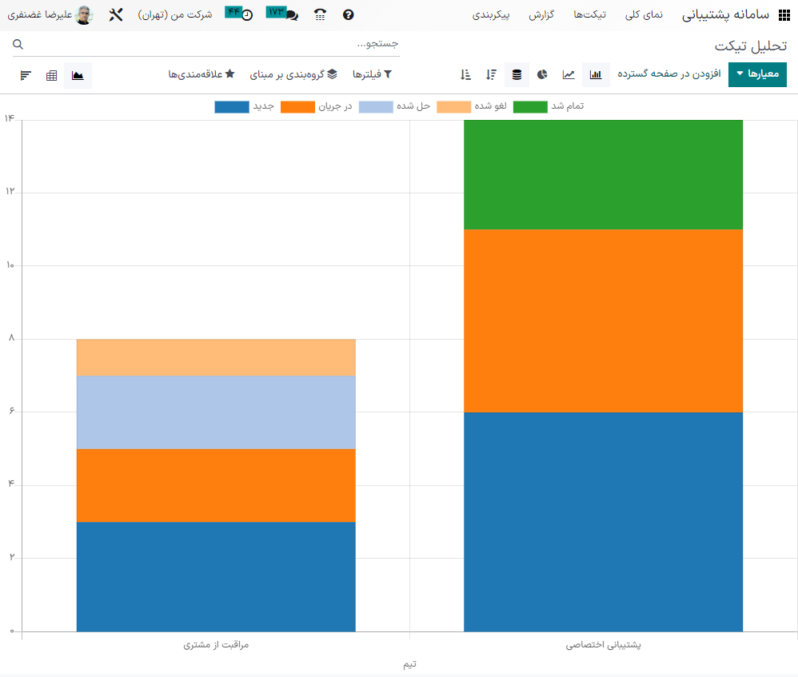Screen dimensions: 798x677
Task: Switch to pie chart view
Action: pos(542,74)
